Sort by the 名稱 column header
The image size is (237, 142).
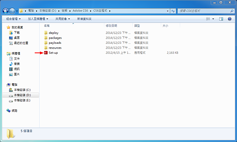pyautogui.click(x=47, y=26)
